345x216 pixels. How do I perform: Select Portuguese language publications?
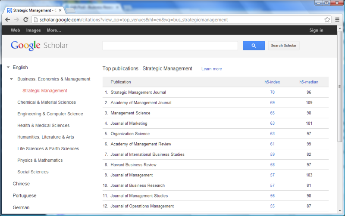coord(25,196)
